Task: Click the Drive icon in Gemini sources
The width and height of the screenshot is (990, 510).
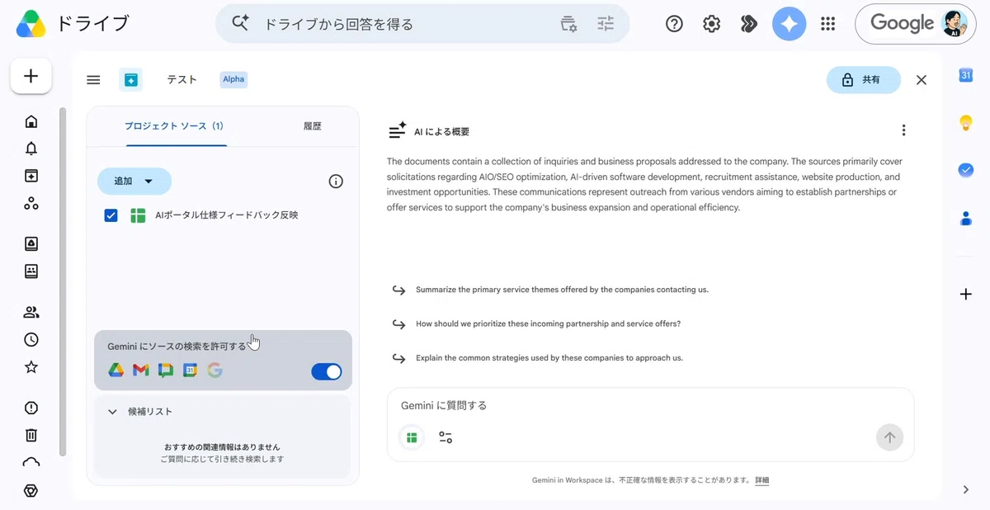Action: [x=116, y=371]
